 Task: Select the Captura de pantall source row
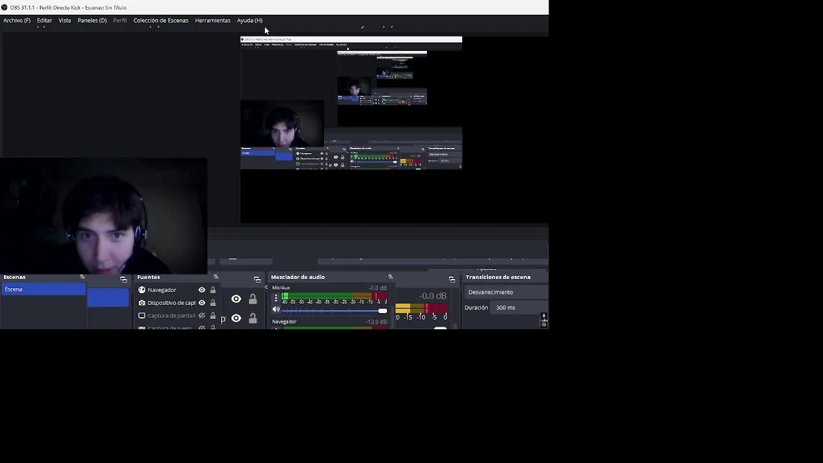[176, 316]
